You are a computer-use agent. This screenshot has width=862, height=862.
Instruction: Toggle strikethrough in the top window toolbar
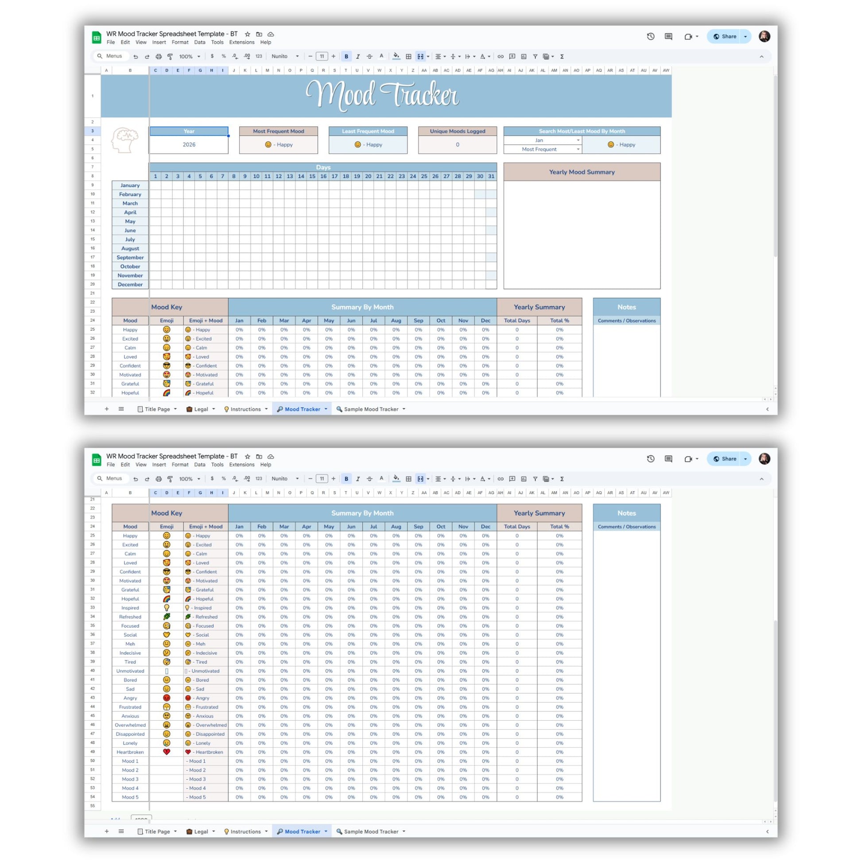pyautogui.click(x=369, y=57)
